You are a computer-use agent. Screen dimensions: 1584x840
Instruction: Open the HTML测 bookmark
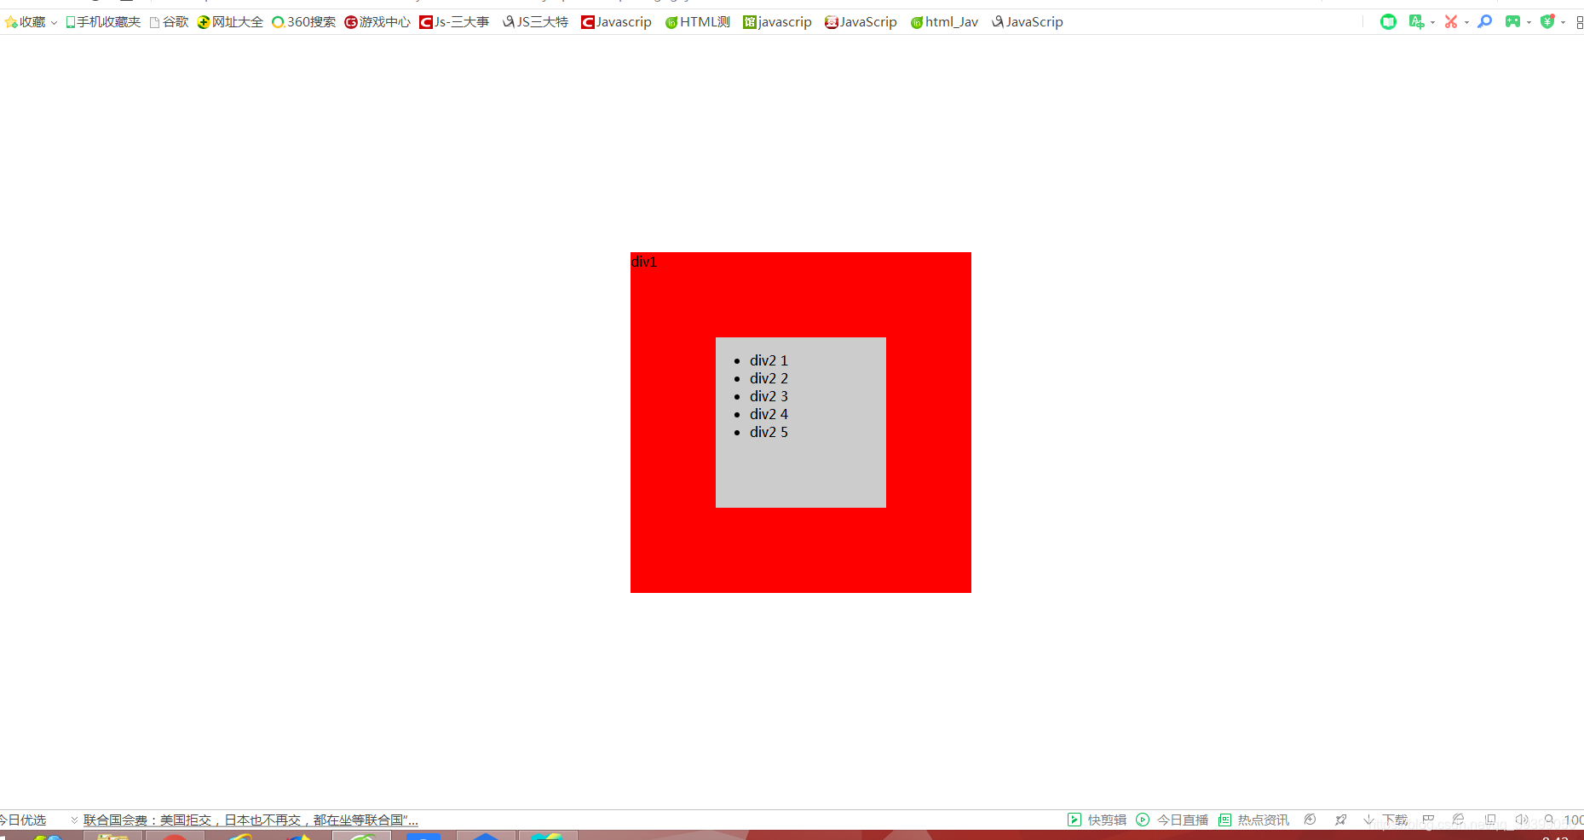pos(698,22)
